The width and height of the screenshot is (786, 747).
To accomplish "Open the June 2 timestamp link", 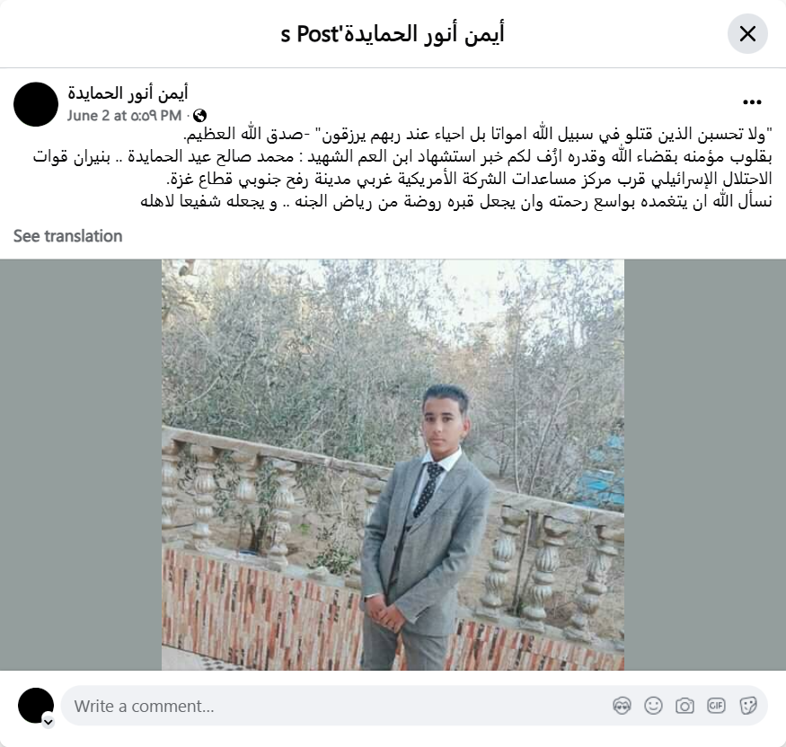I will coord(124,116).
